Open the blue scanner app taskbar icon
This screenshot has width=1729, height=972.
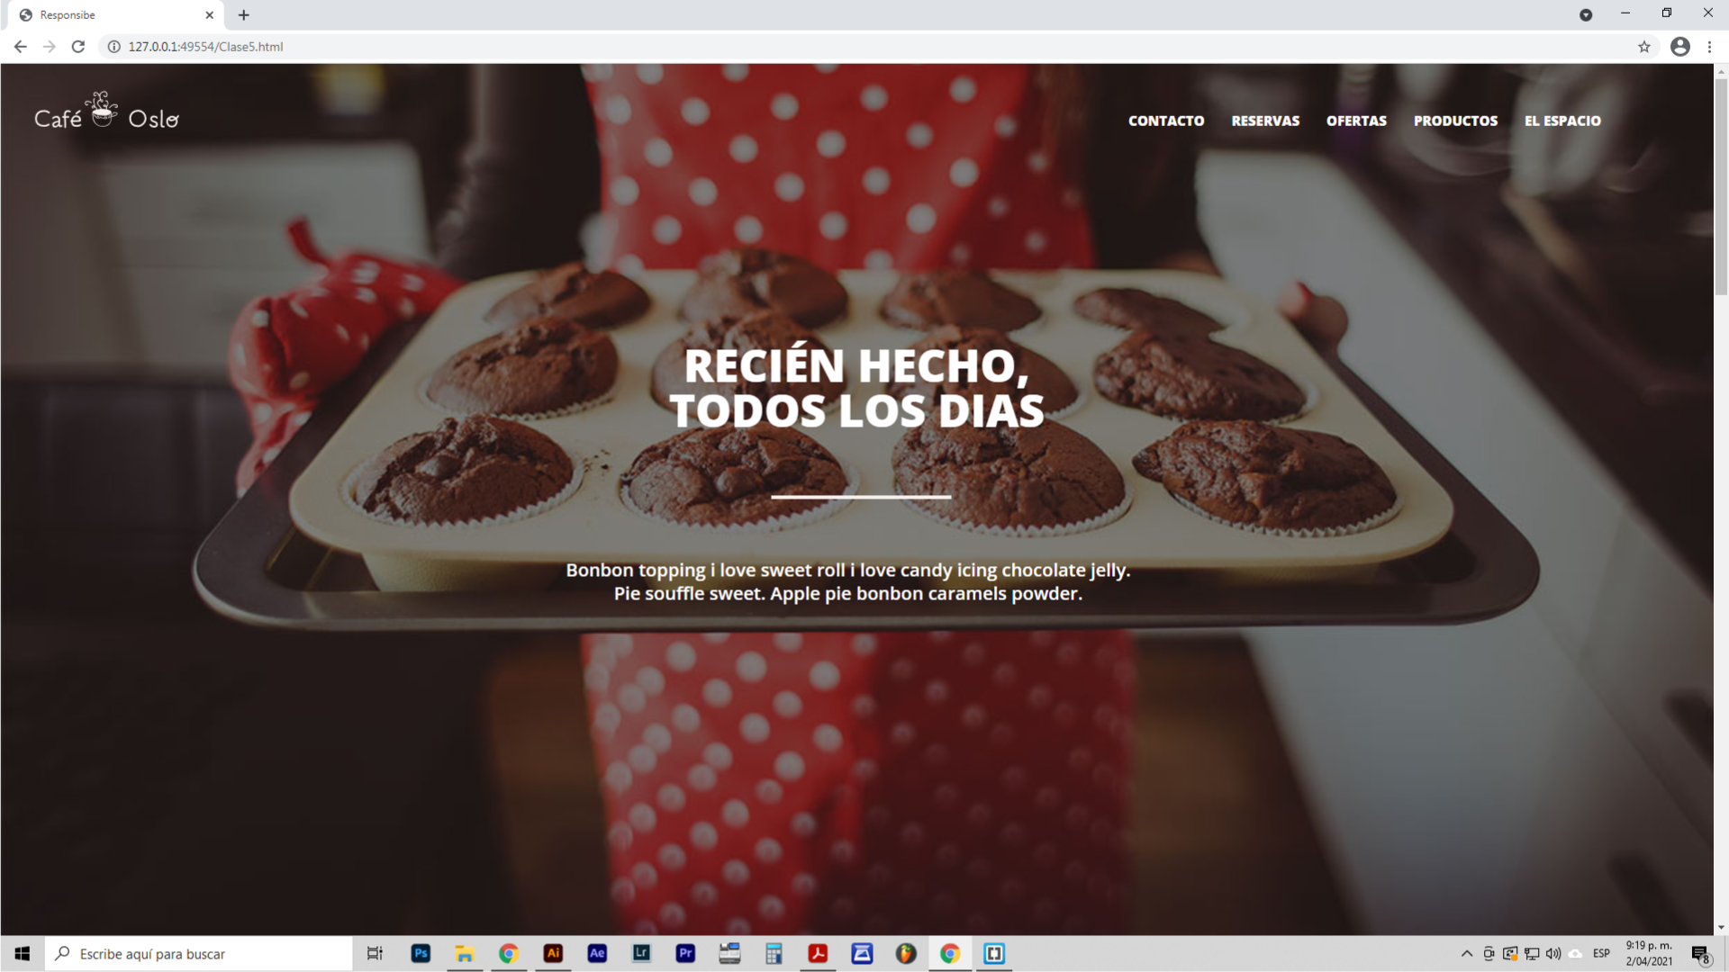pos(862,953)
